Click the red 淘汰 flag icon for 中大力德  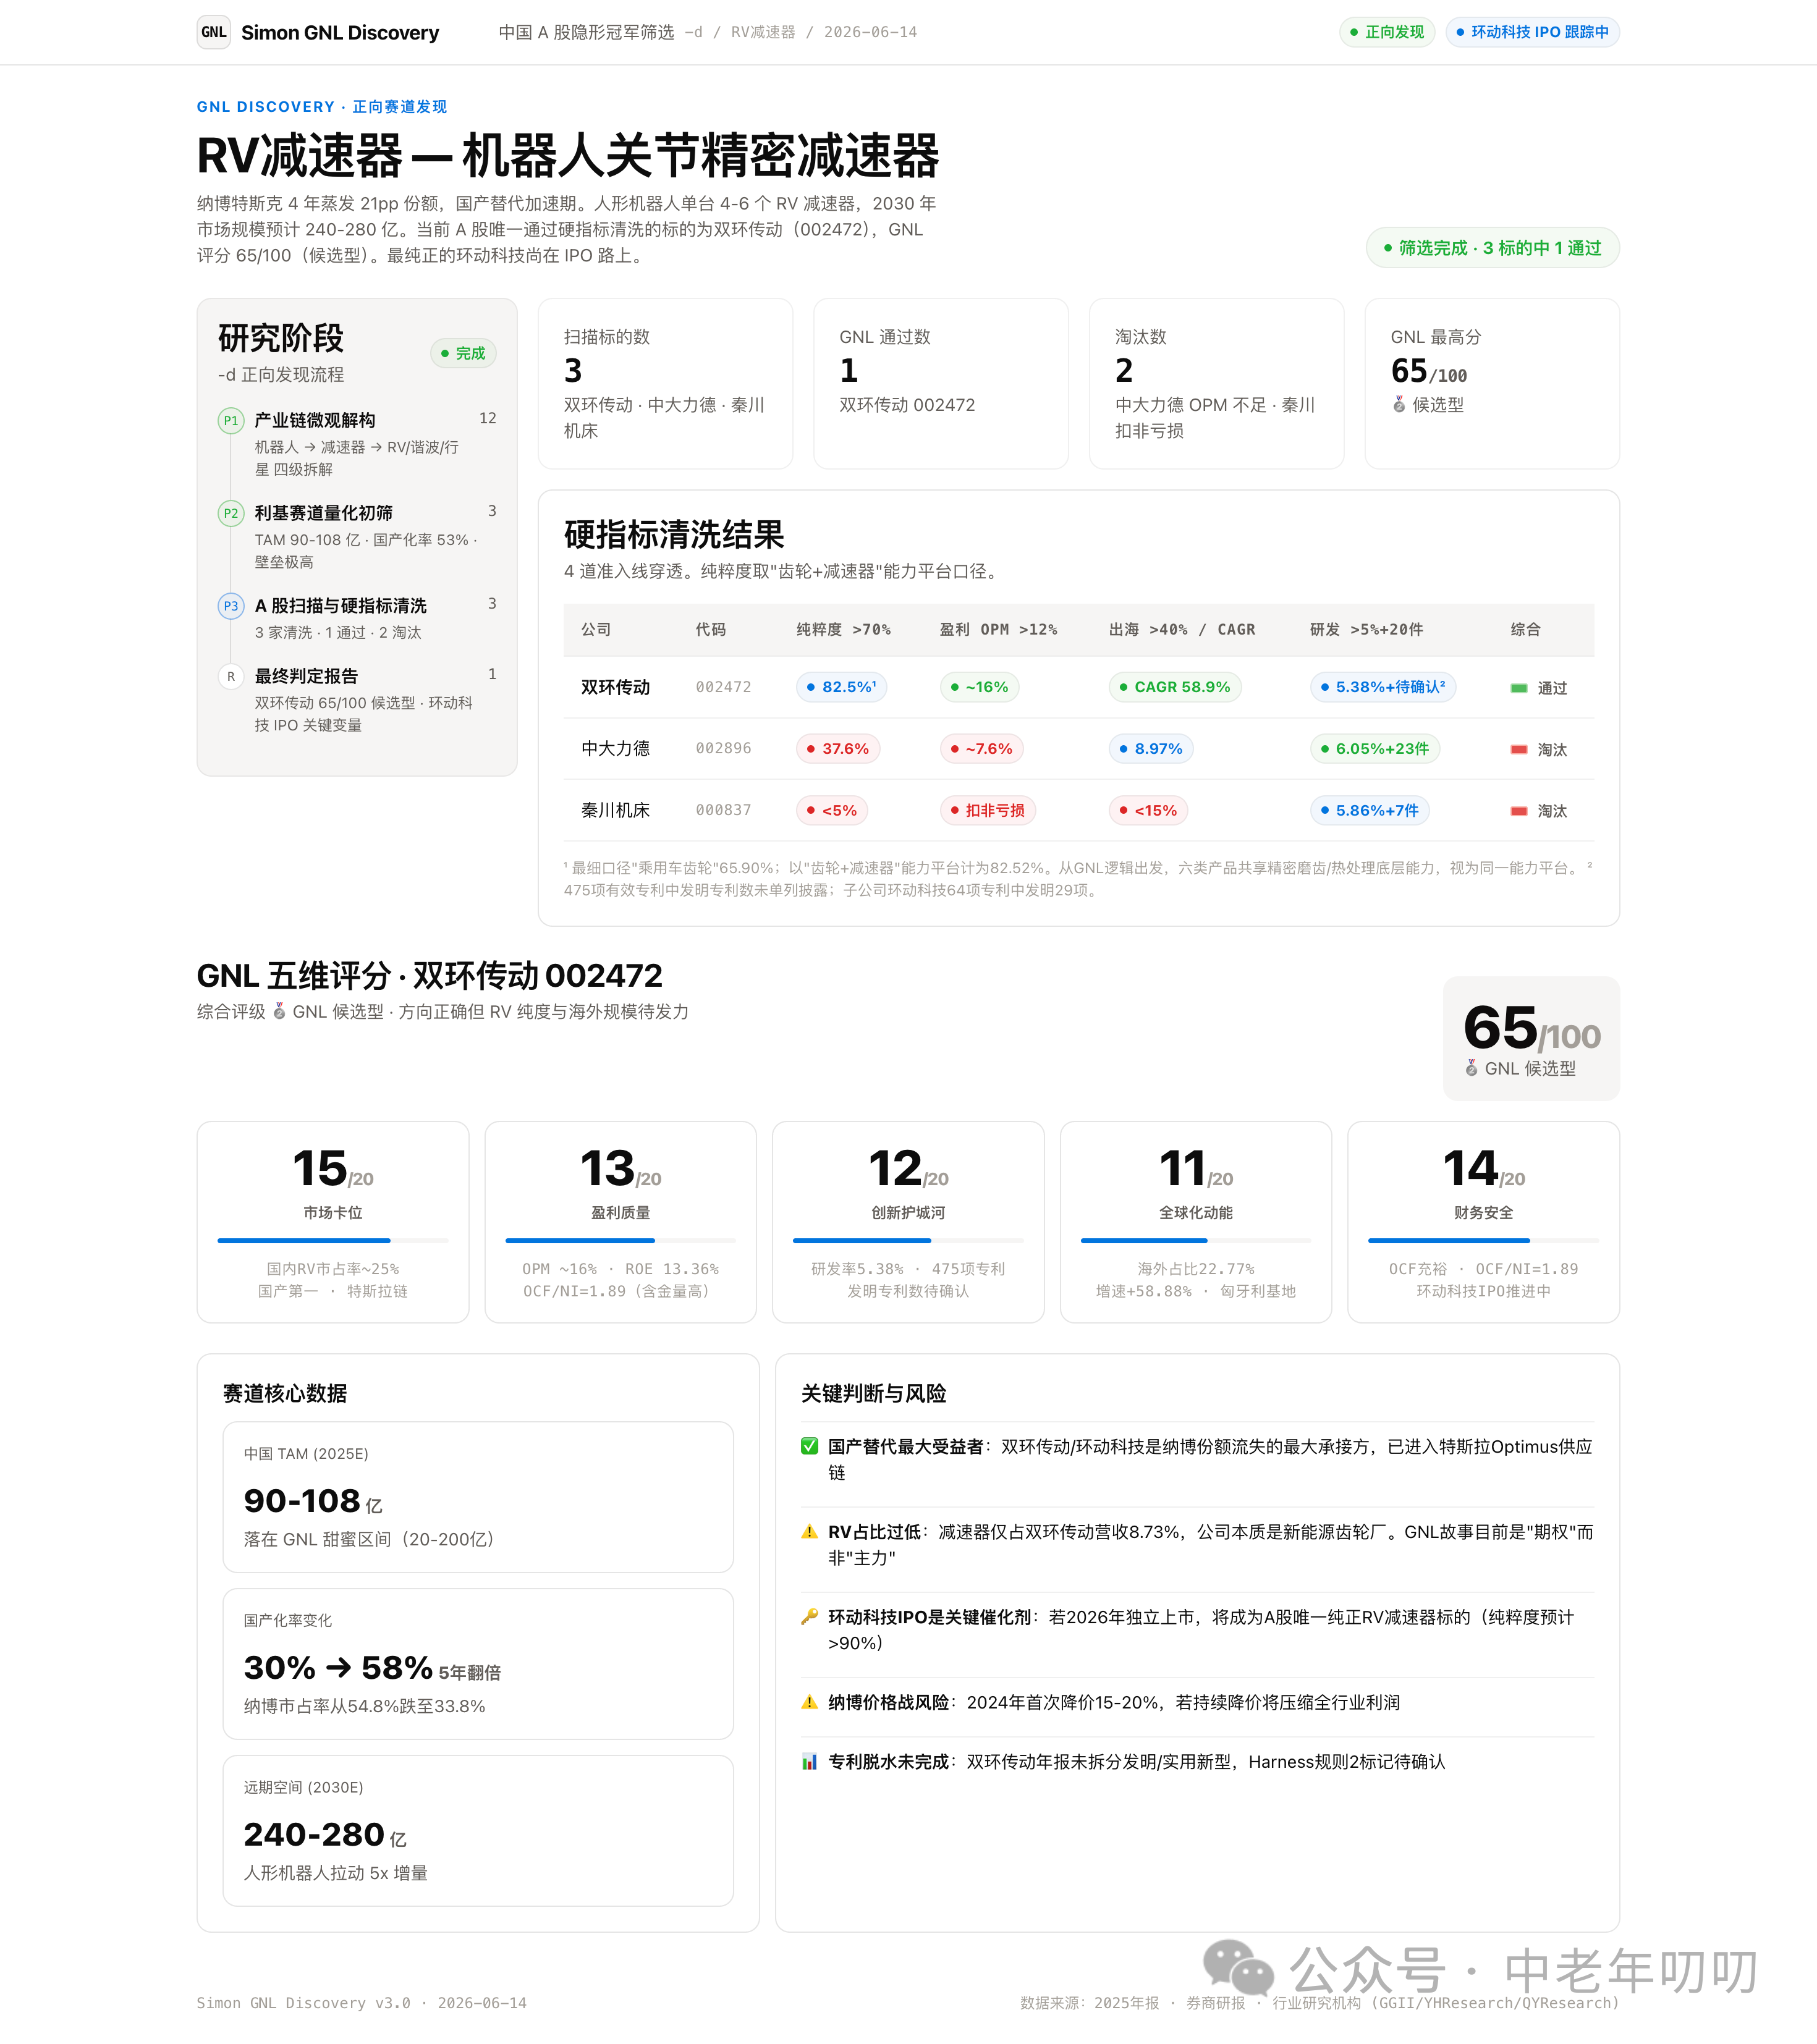pos(1519,749)
